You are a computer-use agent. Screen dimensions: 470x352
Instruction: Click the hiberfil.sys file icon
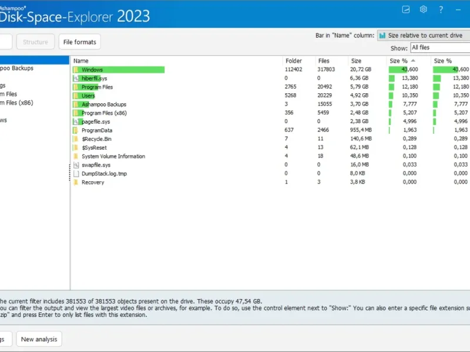point(76,79)
